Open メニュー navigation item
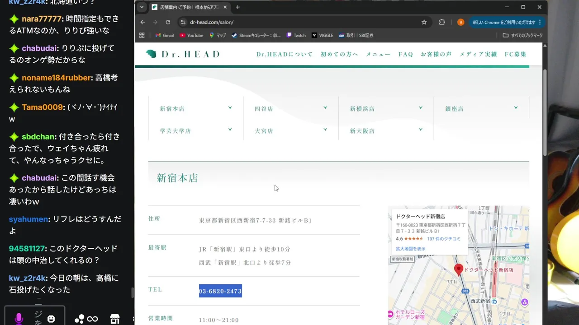The image size is (579, 325). (378, 54)
